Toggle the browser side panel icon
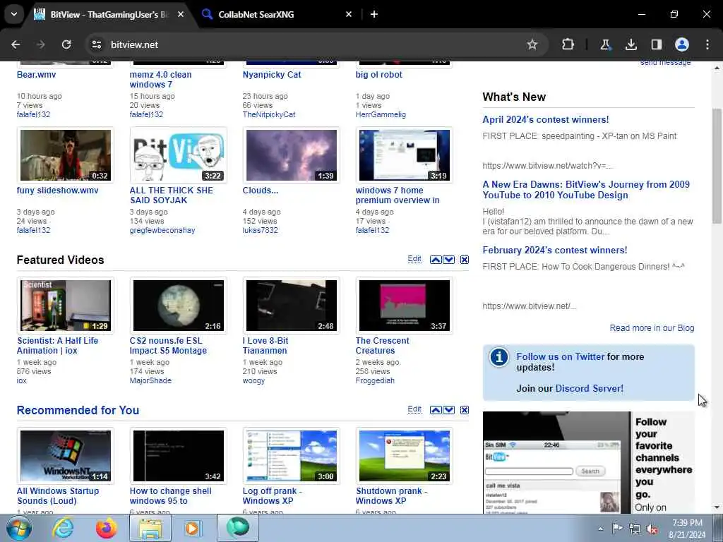Image resolution: width=723 pixels, height=542 pixels. pos(656,44)
